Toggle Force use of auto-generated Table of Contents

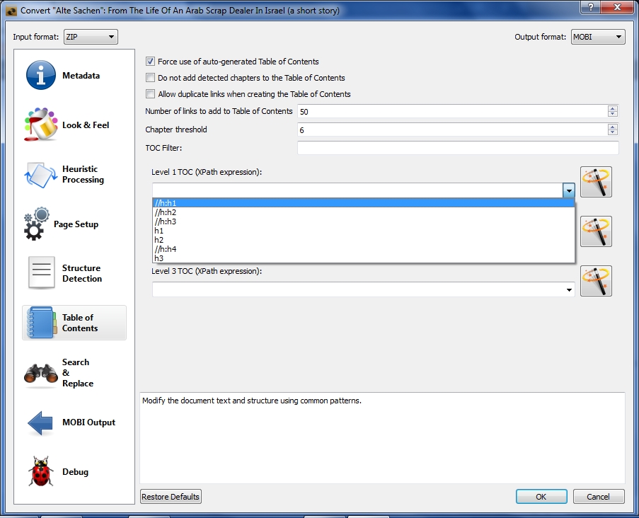click(151, 62)
